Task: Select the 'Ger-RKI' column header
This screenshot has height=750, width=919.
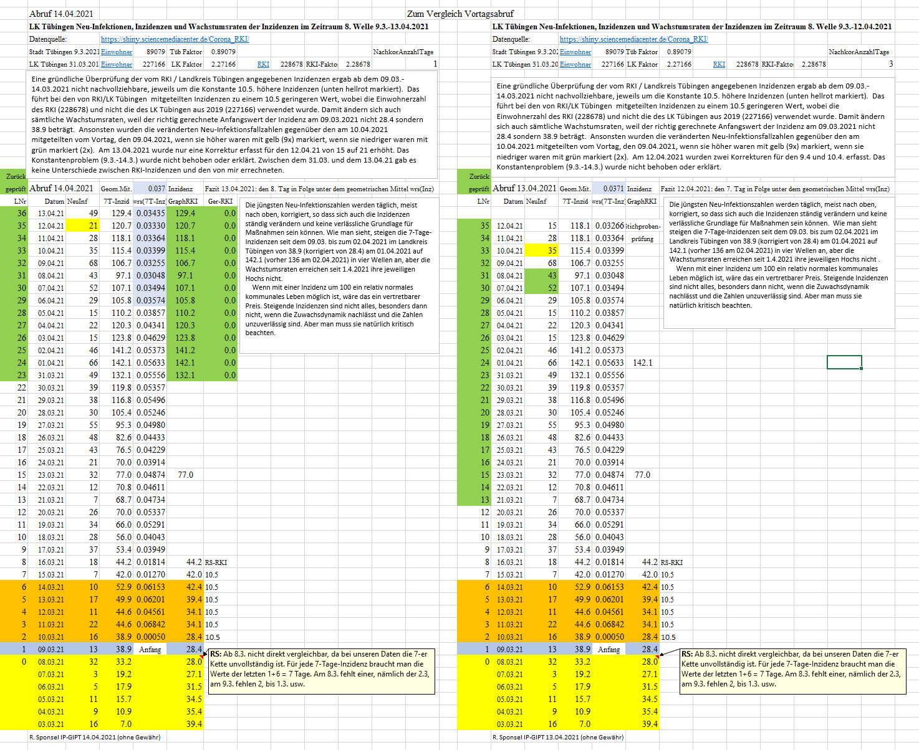Action: click(x=220, y=201)
